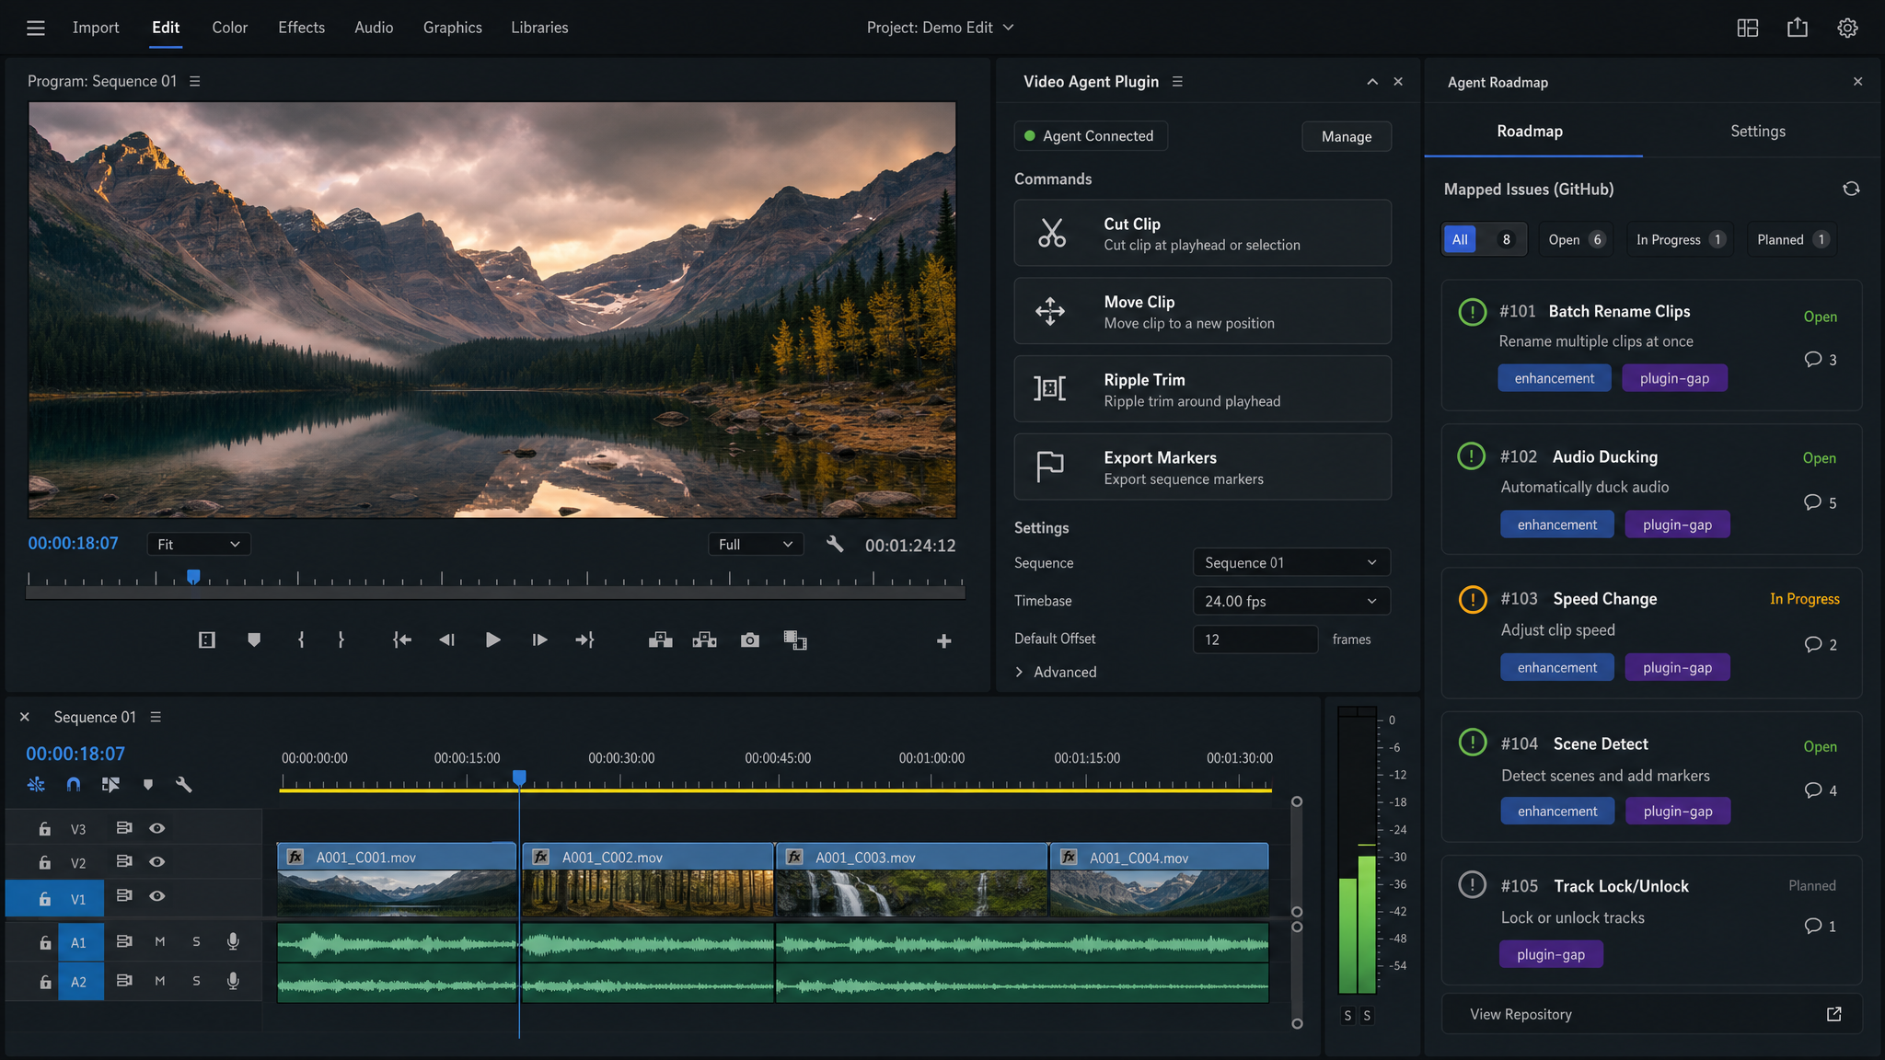Open the workspace layout icon
Image resolution: width=1885 pixels, height=1060 pixels.
[1747, 28]
